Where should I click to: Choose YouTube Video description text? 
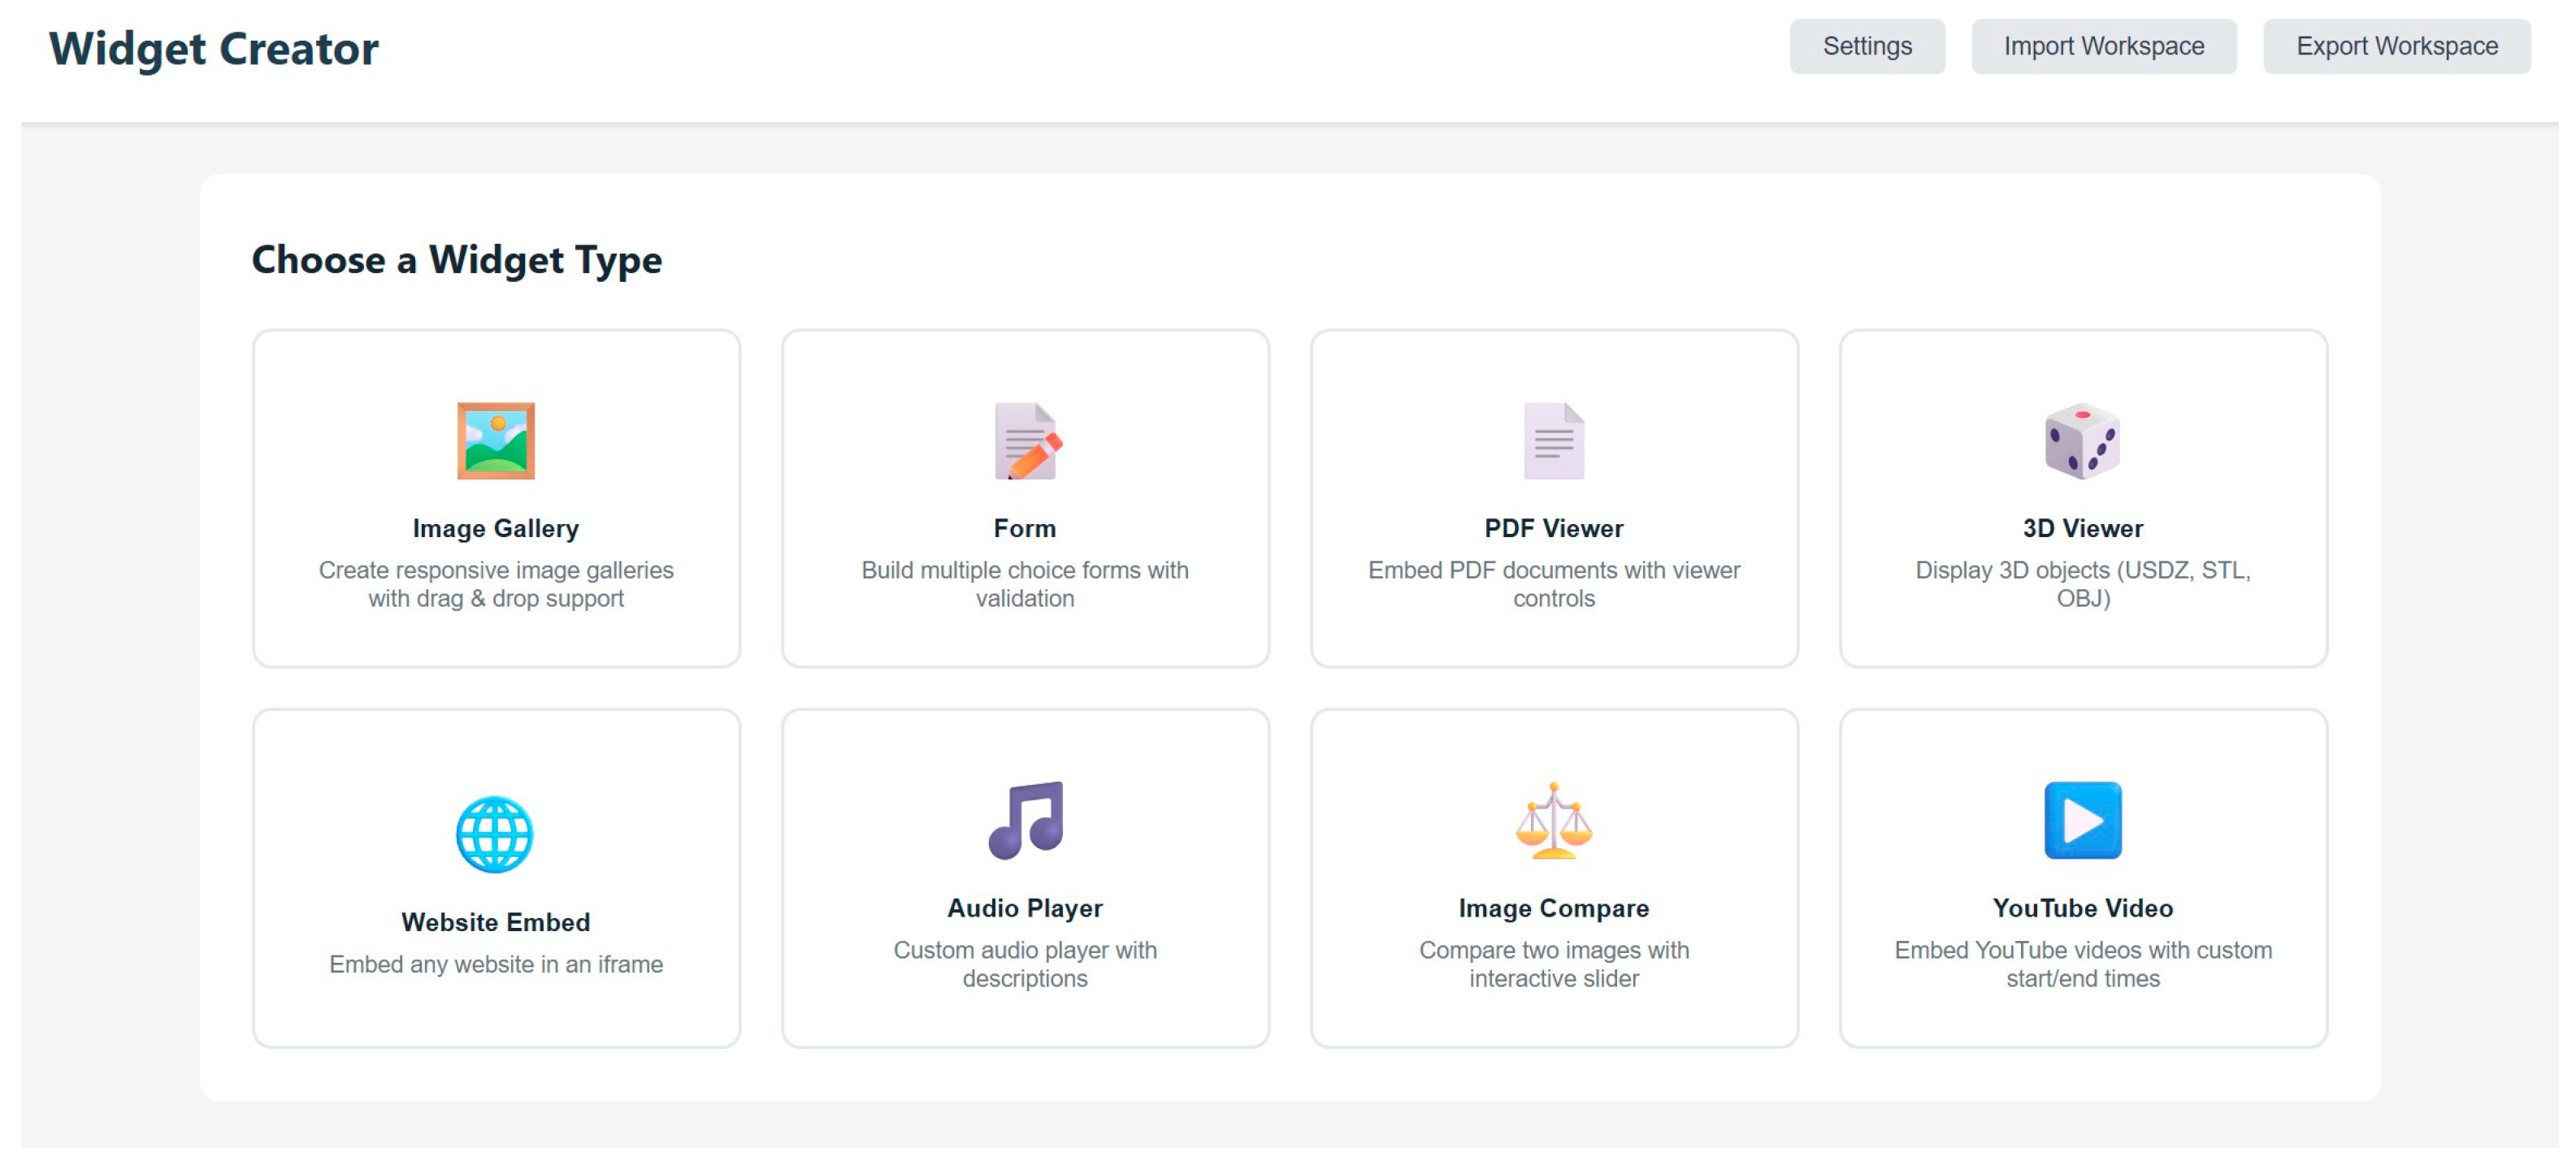click(x=2083, y=964)
